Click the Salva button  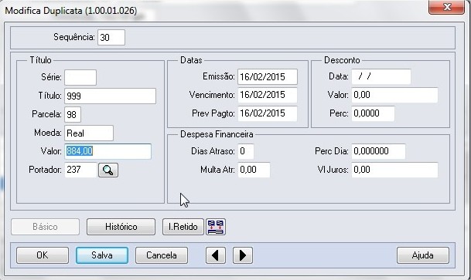click(x=102, y=255)
